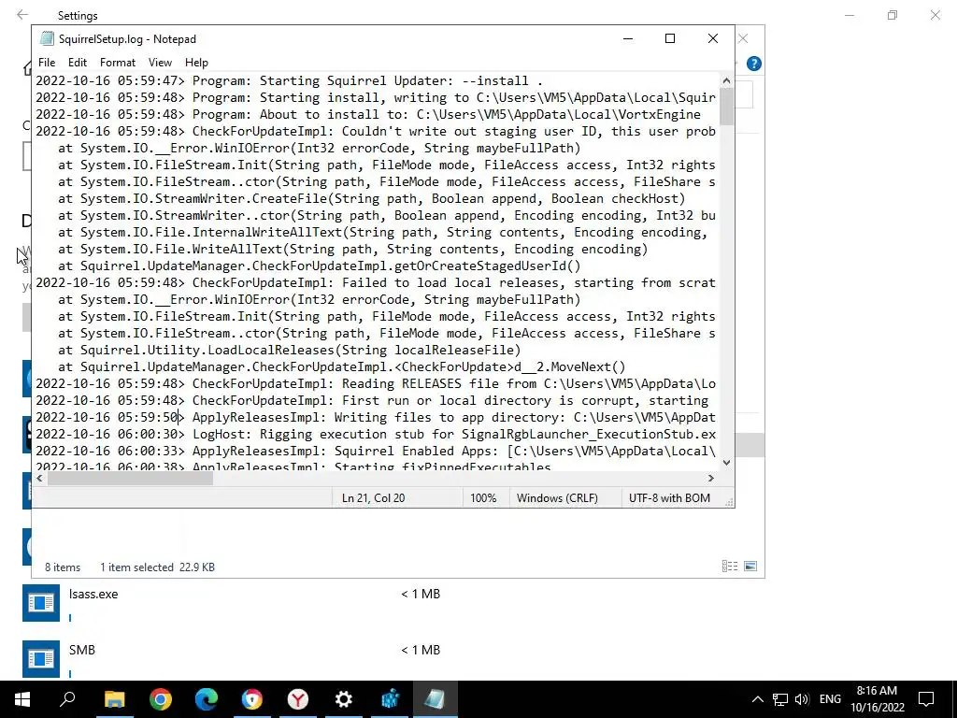
Task: Click the vertical scrollbar thumb in Notepad
Action: 726,107
